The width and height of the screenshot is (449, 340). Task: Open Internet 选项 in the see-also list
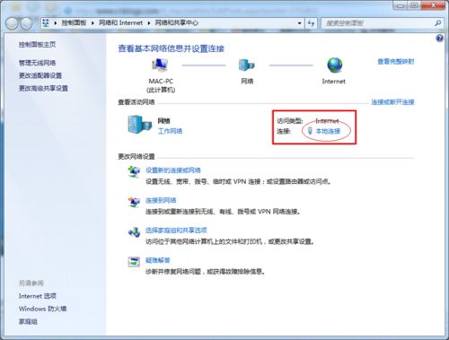tap(38, 296)
